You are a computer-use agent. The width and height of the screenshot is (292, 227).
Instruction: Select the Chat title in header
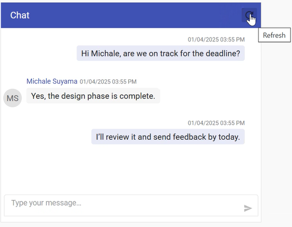[x=20, y=15]
